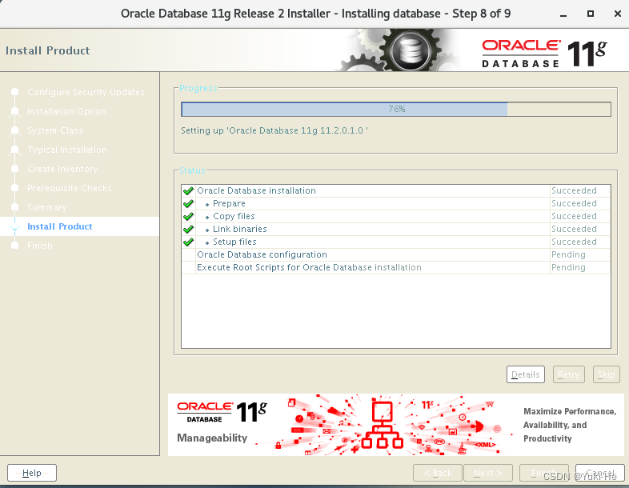Screen dimensions: 629x488
Task: Select 'Copy files' status row text
Action: 234,216
